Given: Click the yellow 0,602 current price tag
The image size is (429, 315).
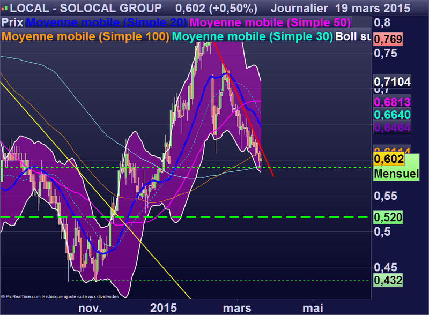Looking at the screenshot, I should point(389,159).
